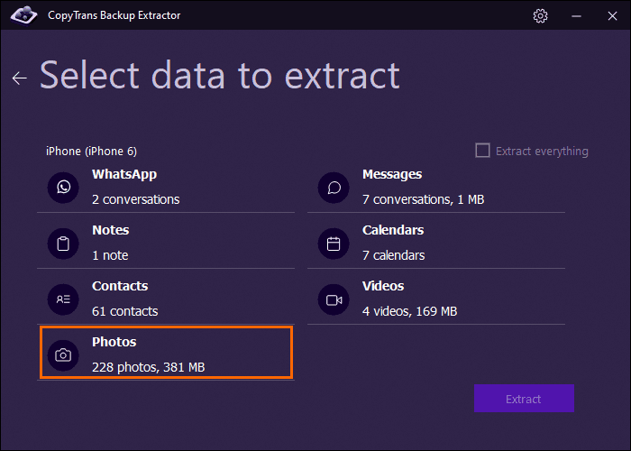Click the WhatsApp speech bubble icon
The image size is (631, 451).
[63, 187]
